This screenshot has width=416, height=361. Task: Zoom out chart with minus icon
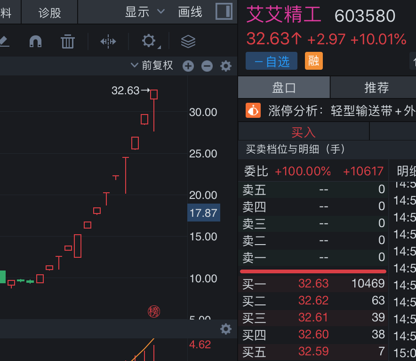(x=207, y=66)
